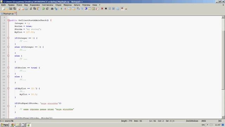Zoom out using the toolbar icon
The width and height of the screenshot is (225, 127).
pyautogui.click(x=65, y=8)
